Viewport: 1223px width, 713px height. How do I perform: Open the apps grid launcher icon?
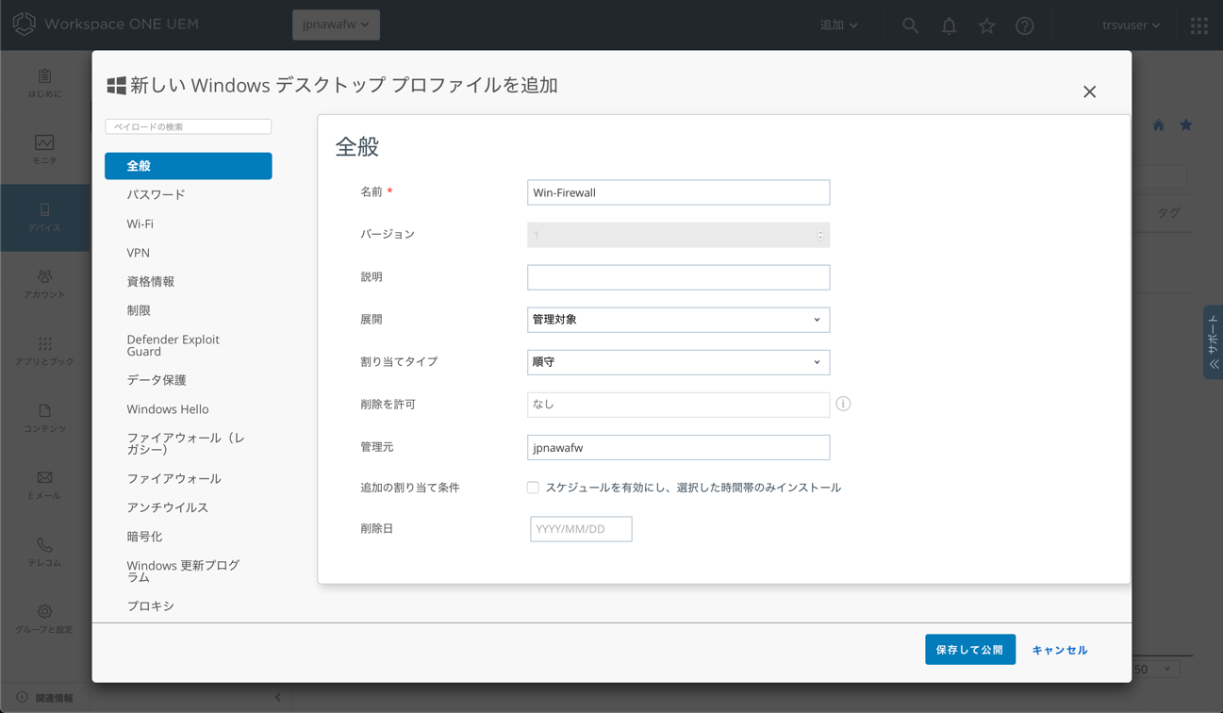coord(1198,25)
